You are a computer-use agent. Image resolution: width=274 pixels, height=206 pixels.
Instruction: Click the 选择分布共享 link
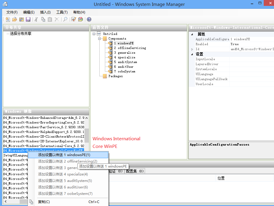pyautogui.click(x=21, y=33)
